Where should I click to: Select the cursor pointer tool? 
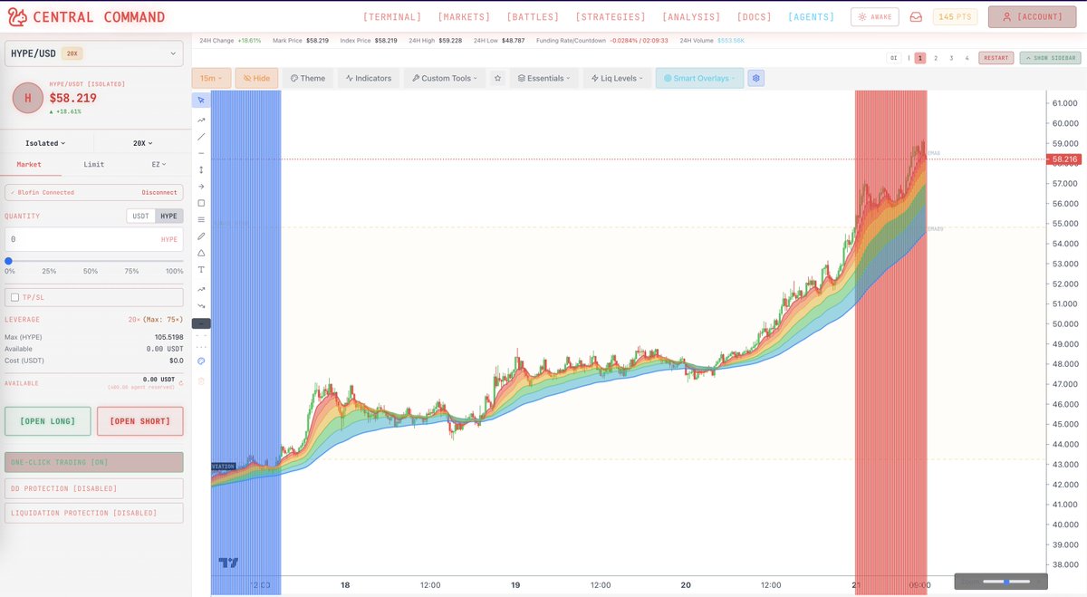coord(201,101)
